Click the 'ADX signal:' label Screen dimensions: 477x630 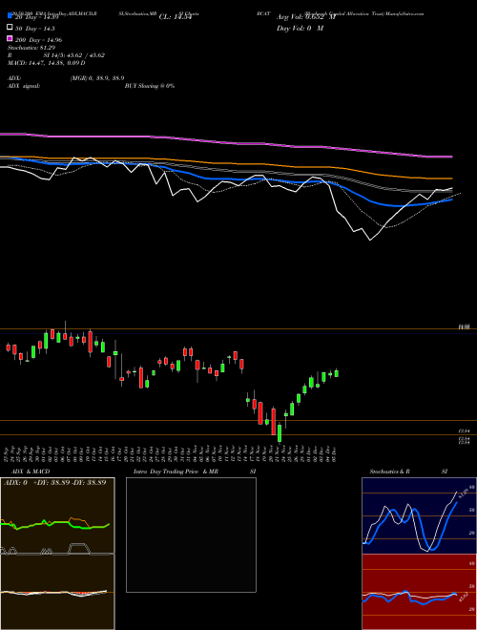coord(24,86)
